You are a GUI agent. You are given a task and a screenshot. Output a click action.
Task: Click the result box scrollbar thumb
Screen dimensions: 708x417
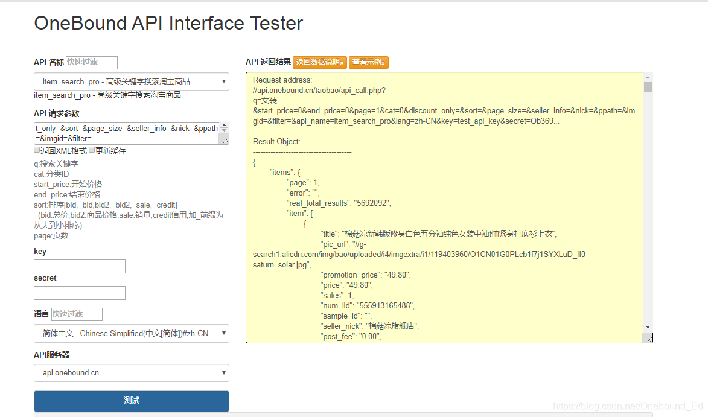[x=648, y=87]
